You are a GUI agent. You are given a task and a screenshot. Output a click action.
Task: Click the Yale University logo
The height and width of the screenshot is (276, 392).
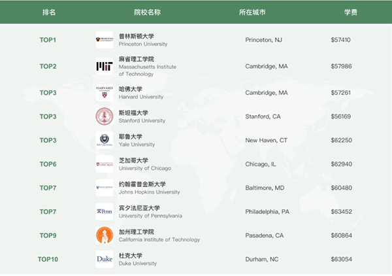[105, 140]
